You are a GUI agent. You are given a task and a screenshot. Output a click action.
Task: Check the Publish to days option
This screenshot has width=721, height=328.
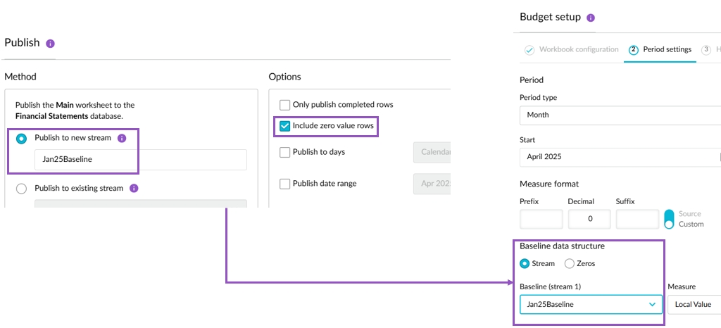click(x=285, y=152)
